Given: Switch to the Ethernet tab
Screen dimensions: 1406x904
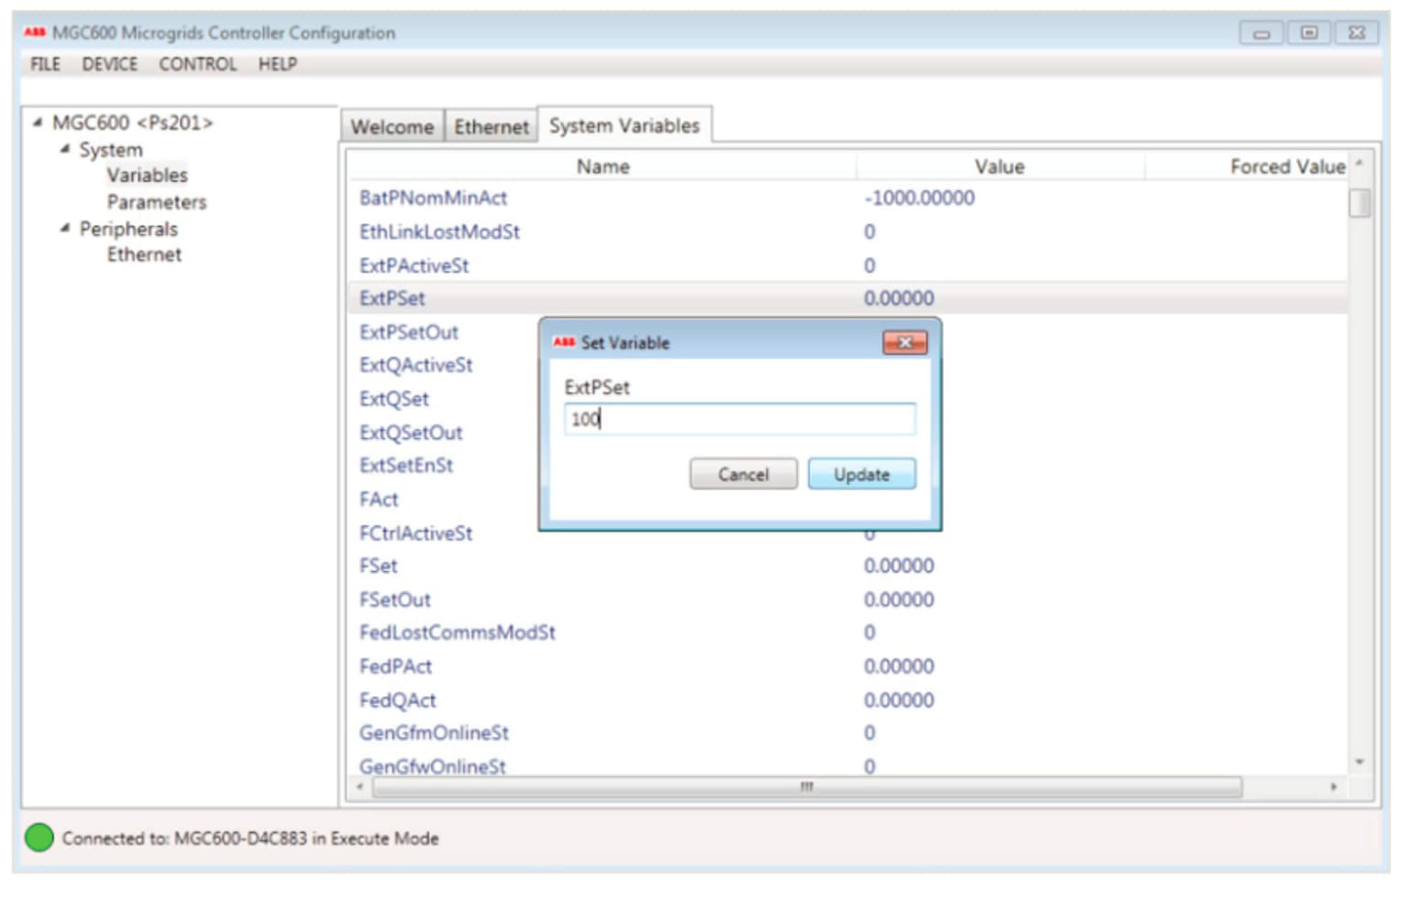Looking at the screenshot, I should tap(491, 126).
